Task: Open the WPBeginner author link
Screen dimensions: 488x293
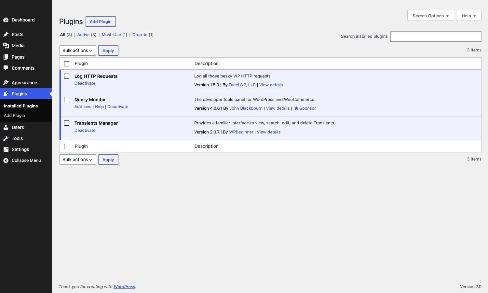Action: (x=241, y=132)
